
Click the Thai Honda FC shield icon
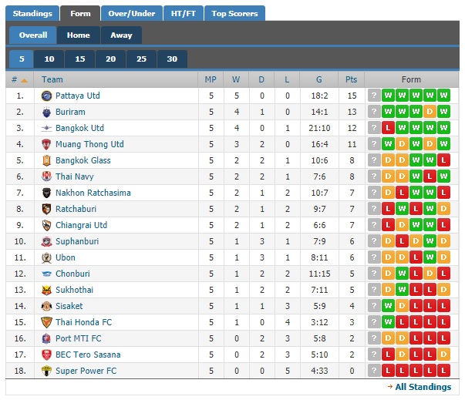46,323
